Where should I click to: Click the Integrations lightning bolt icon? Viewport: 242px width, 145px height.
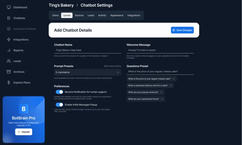[x=9, y=40]
